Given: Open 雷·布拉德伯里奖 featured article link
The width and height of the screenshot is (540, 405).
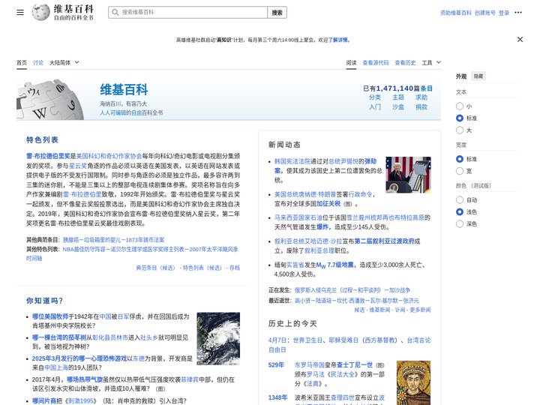Looking at the screenshot, I should [x=48, y=156].
